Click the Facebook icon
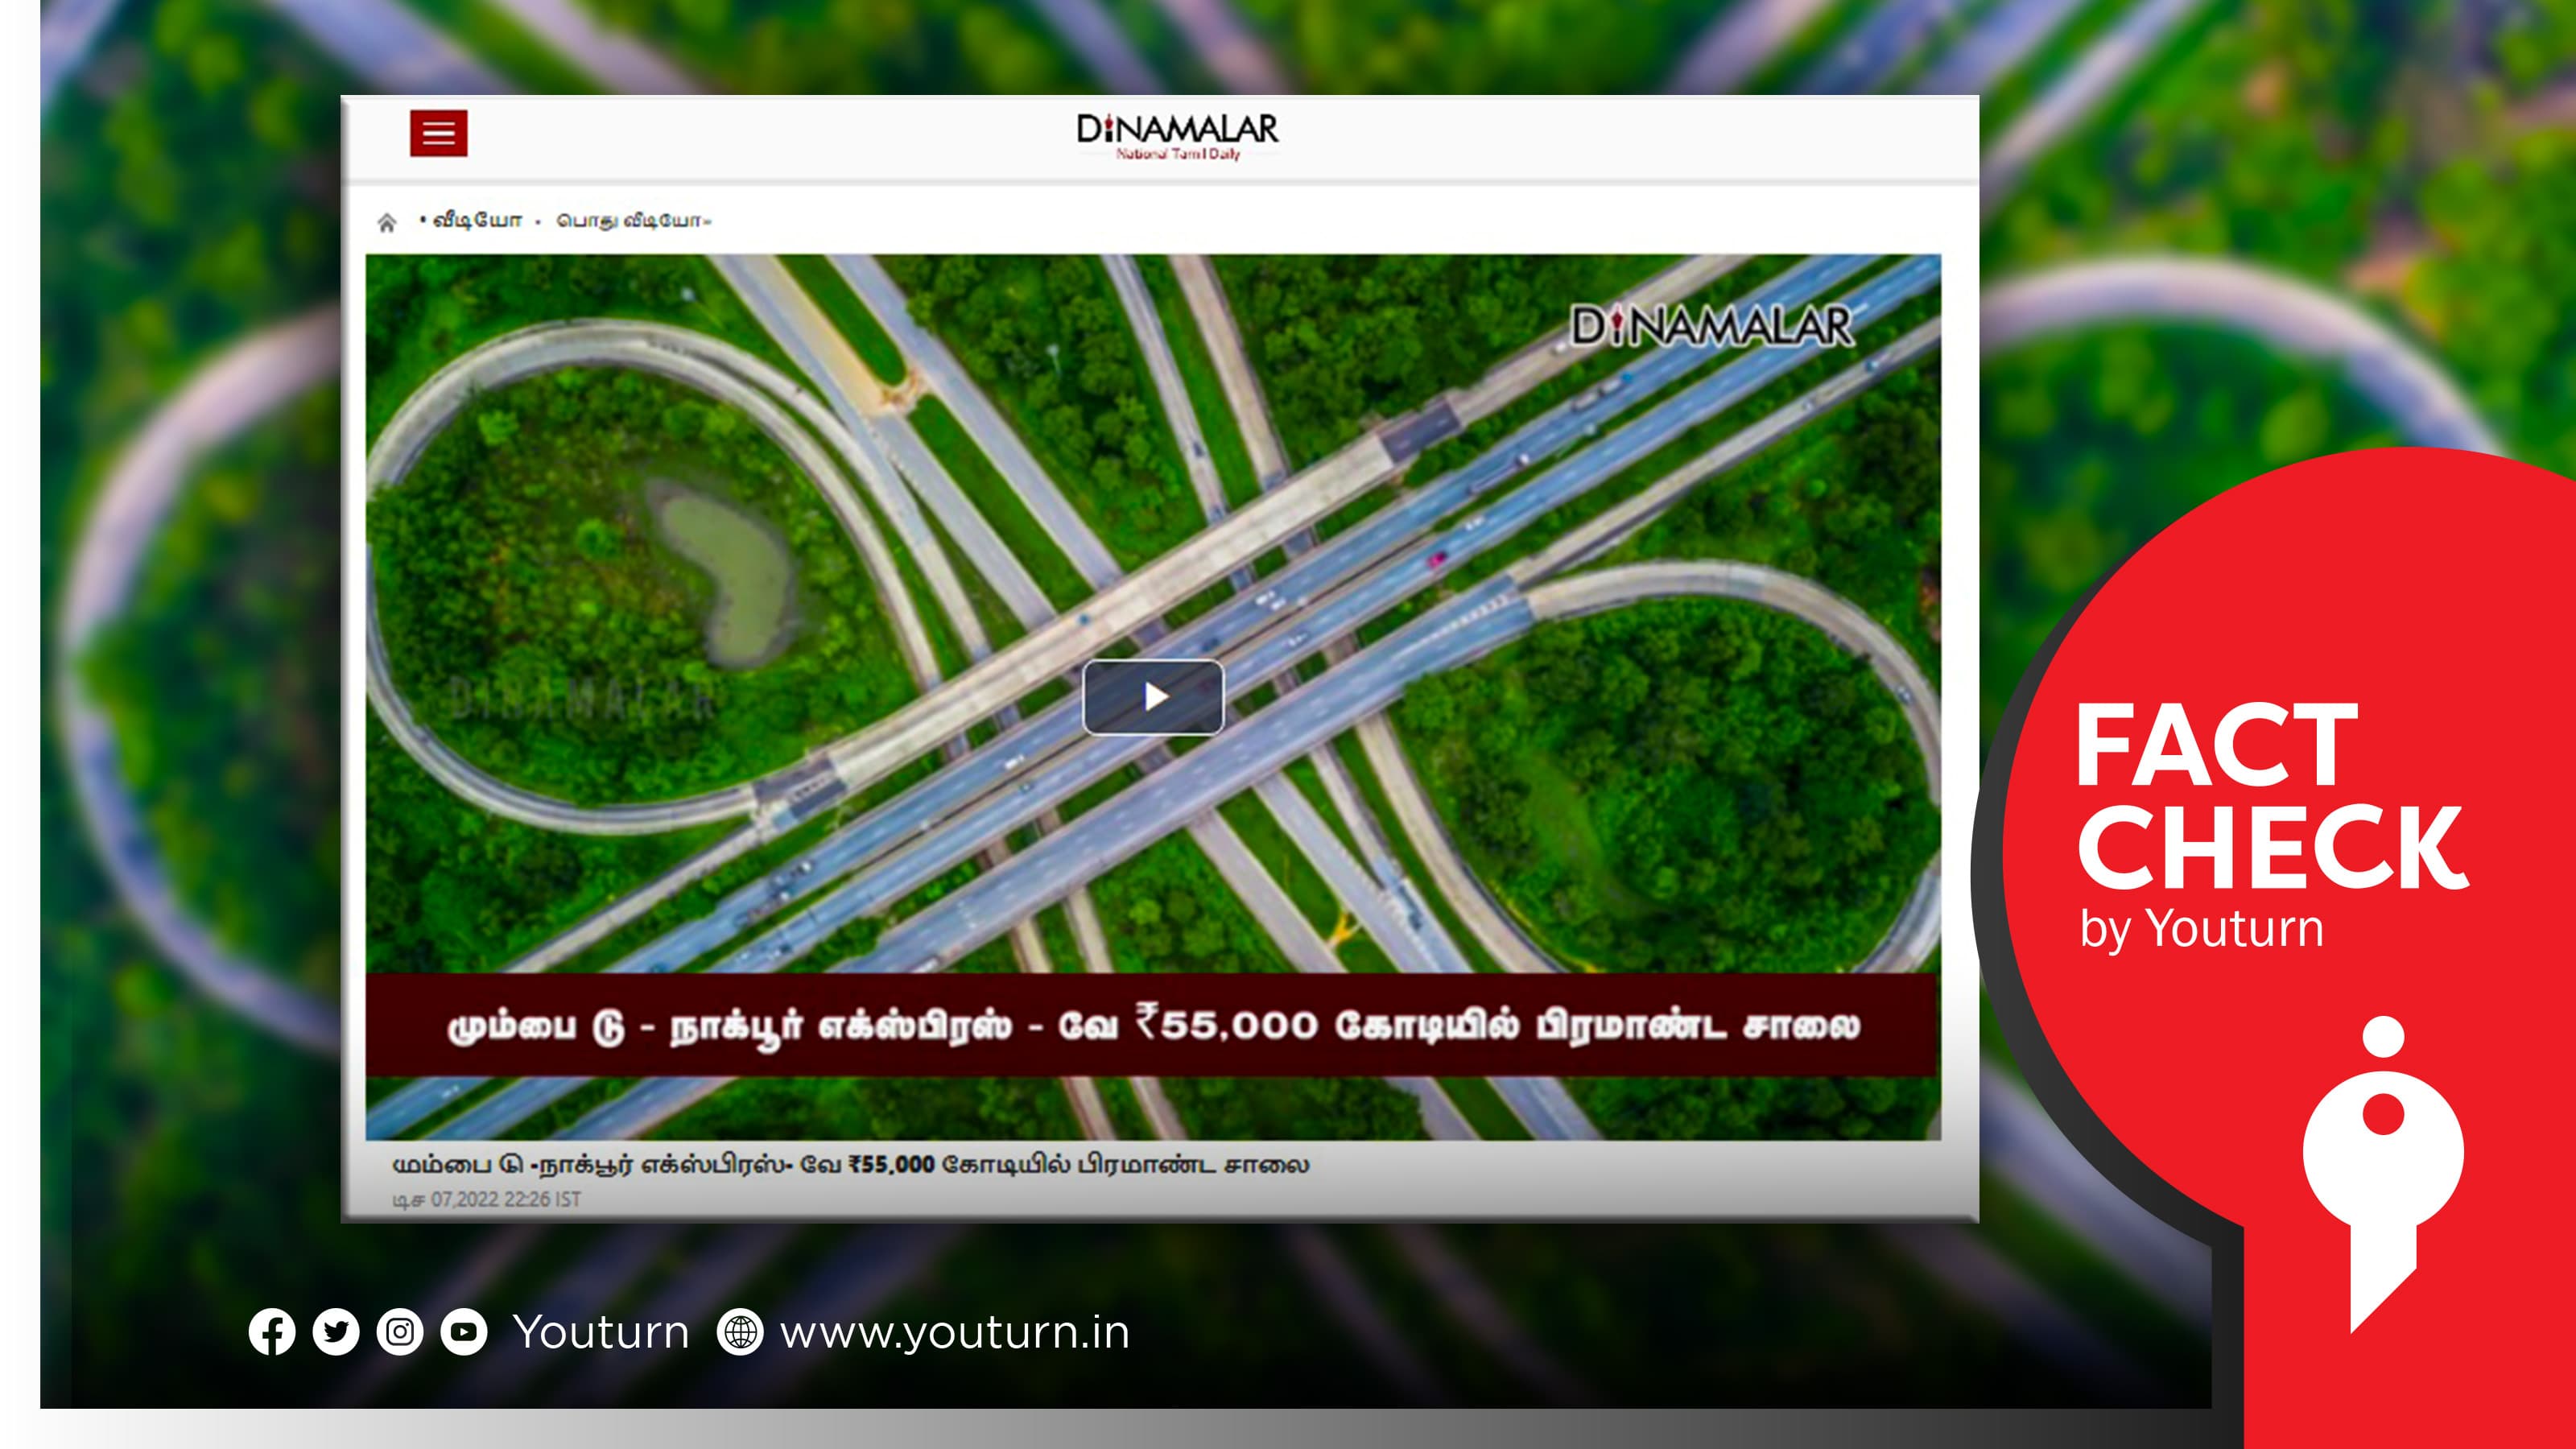The width and height of the screenshot is (2576, 1449). click(x=272, y=1332)
